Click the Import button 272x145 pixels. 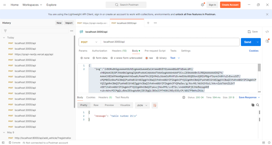pos(69,23)
